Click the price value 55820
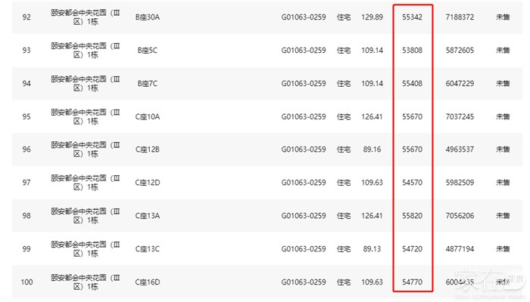 click(x=412, y=216)
